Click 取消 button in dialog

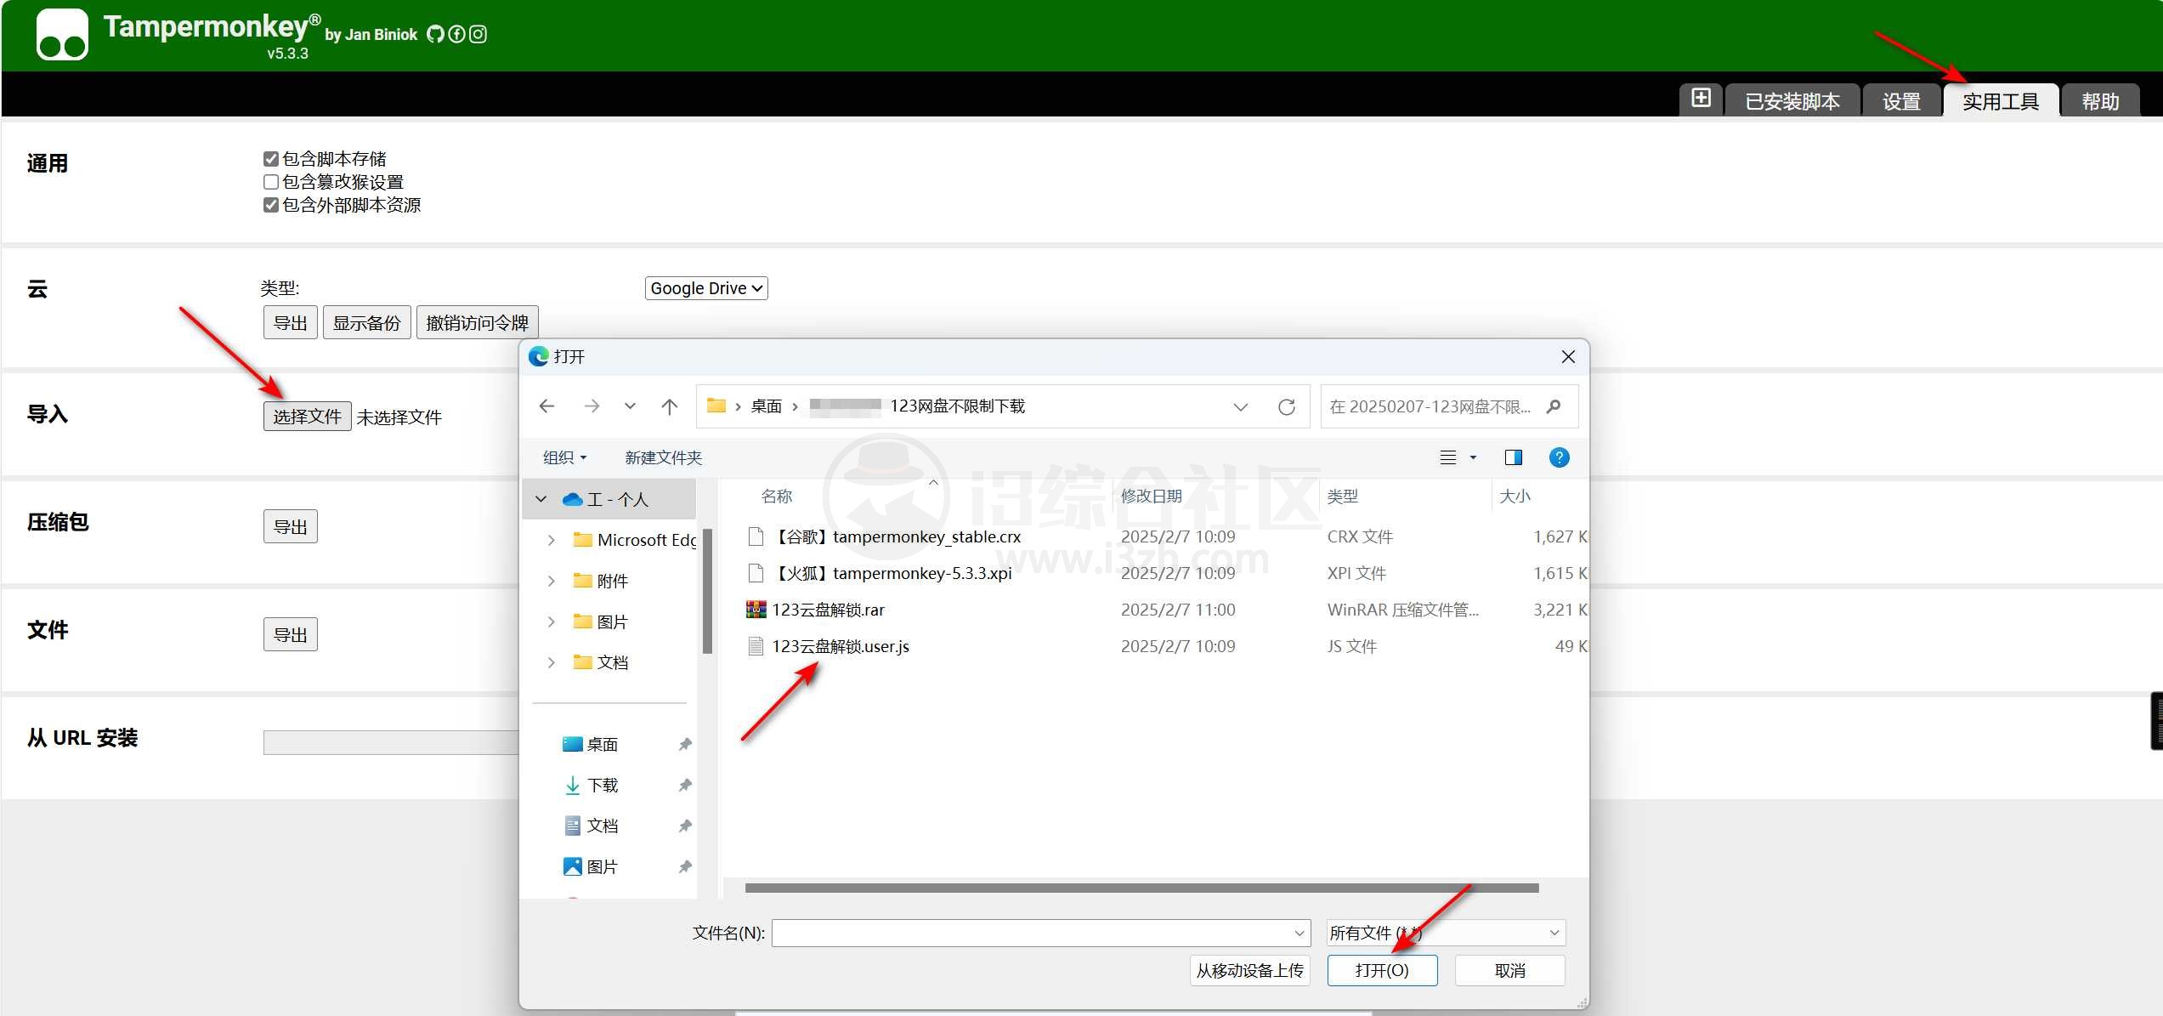(x=1509, y=970)
